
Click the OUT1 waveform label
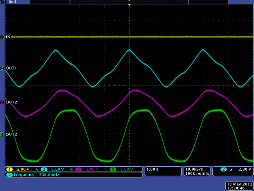11,68
